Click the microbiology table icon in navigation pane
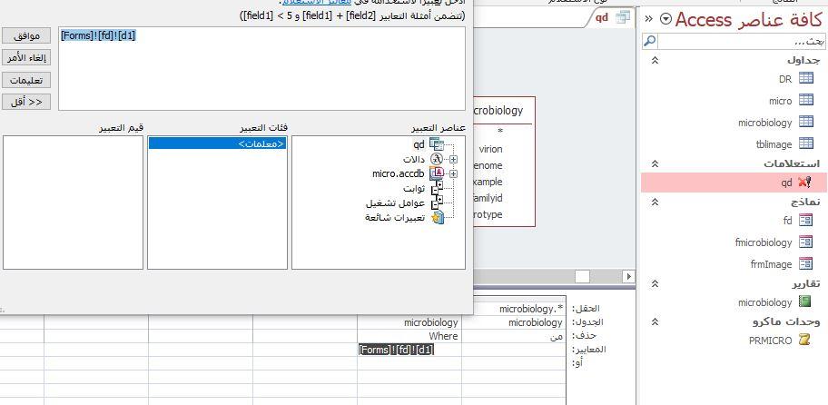828x405 pixels. click(x=805, y=122)
